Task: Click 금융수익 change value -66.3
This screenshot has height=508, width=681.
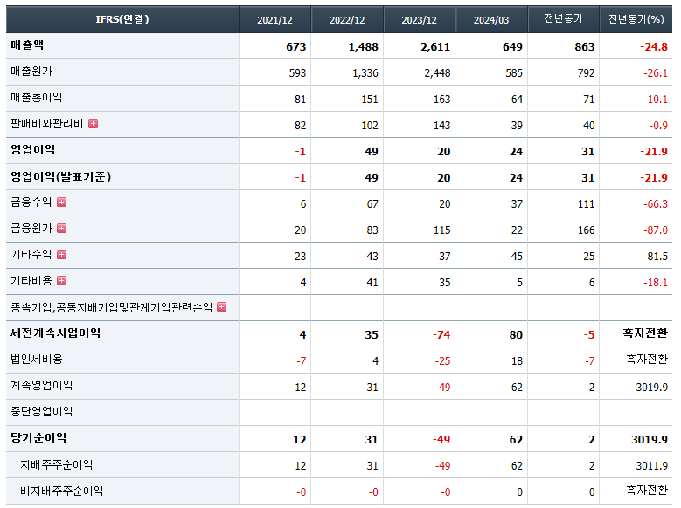Action: tap(656, 204)
